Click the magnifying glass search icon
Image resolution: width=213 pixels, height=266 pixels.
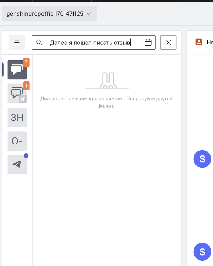point(39,42)
